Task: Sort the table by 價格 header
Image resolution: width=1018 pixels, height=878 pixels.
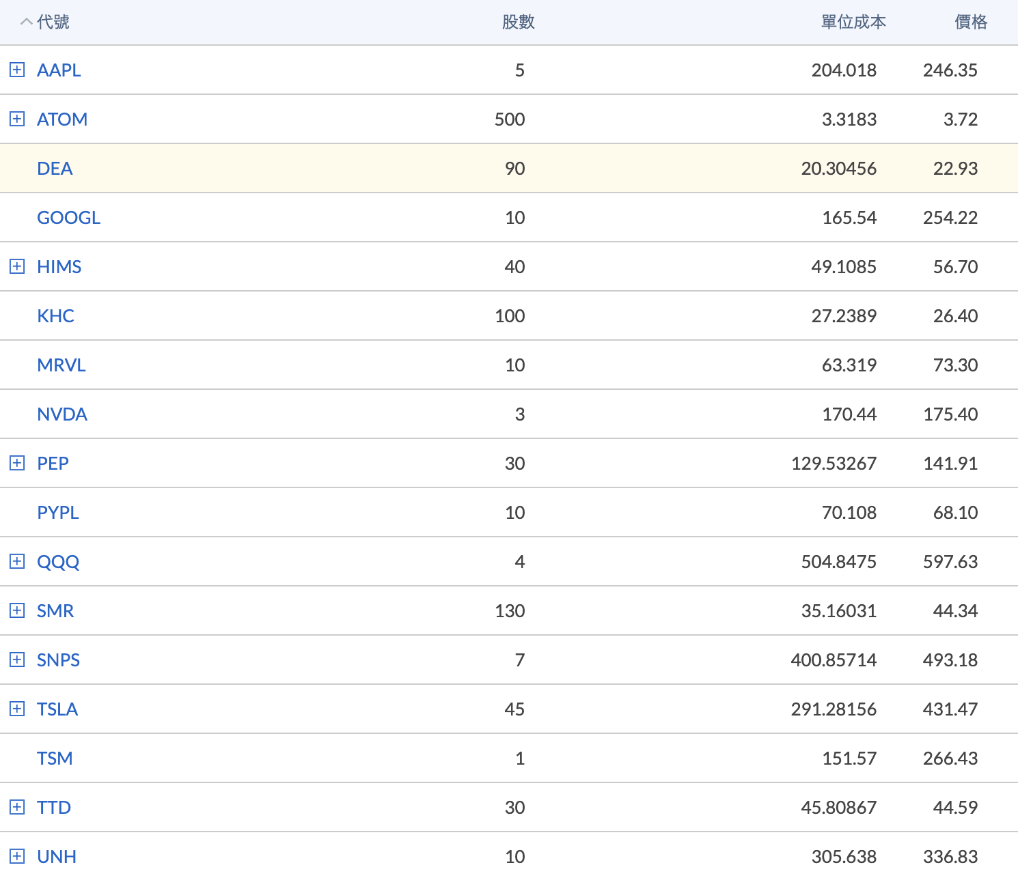Action: tap(970, 22)
